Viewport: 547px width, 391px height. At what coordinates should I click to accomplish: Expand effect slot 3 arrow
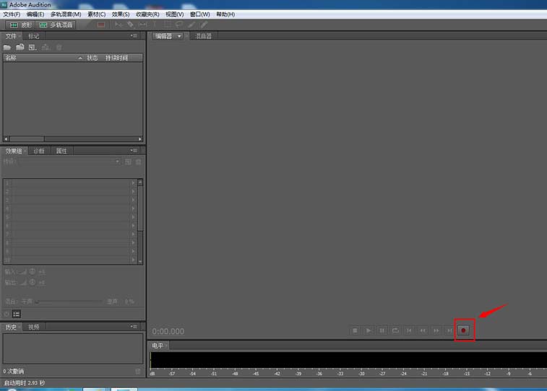(133, 200)
